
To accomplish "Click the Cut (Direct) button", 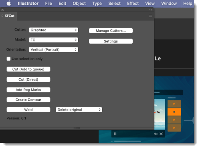I will click(28, 80).
